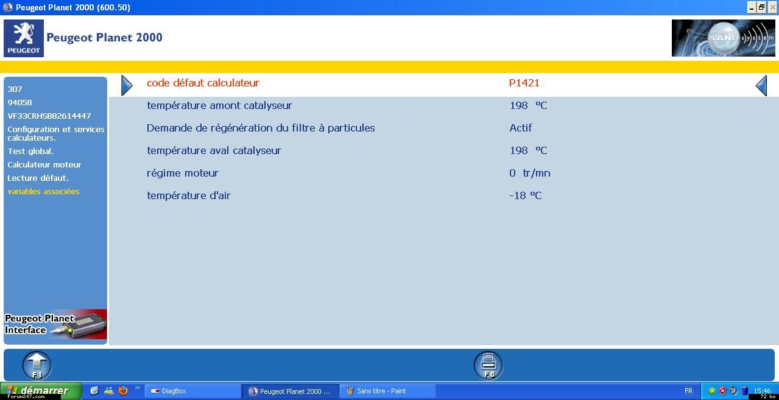This screenshot has width=779, height=400.
Task: Select VF33CRHSB82614447 in the sidebar
Action: pos(49,116)
